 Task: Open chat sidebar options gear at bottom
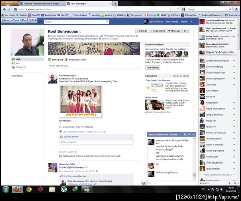229,183
